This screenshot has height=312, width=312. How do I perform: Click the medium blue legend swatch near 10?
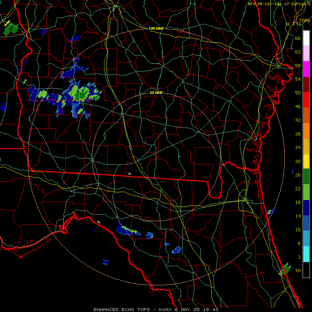(x=306, y=223)
